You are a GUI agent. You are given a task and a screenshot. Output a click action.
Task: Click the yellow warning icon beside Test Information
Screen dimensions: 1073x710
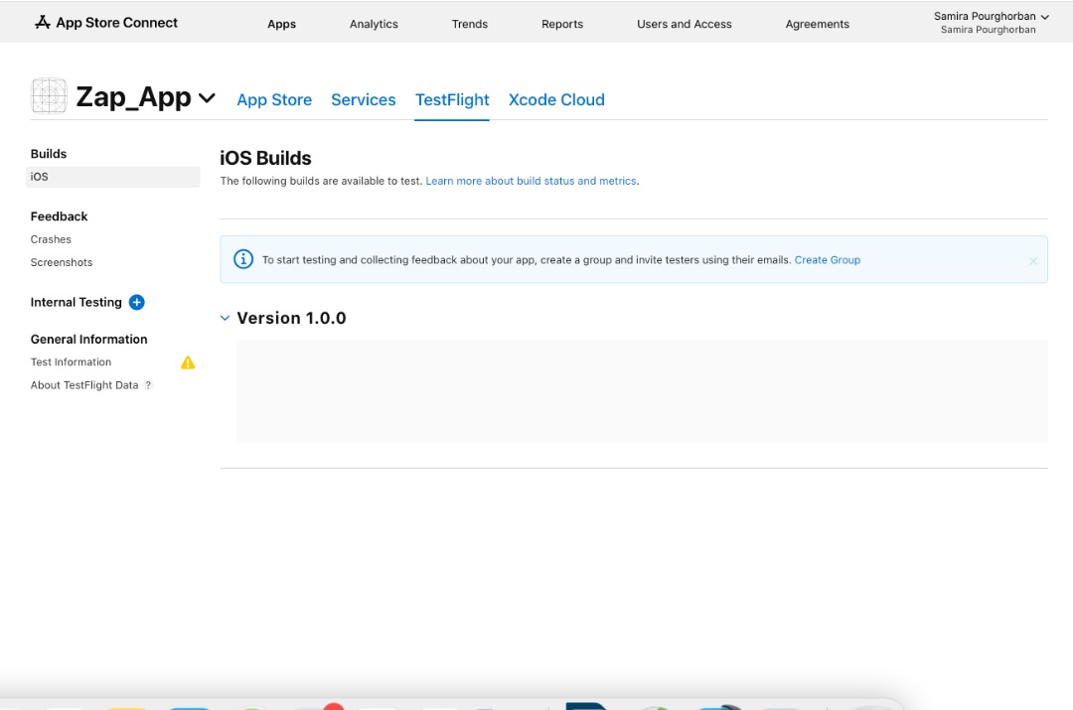pyautogui.click(x=188, y=362)
